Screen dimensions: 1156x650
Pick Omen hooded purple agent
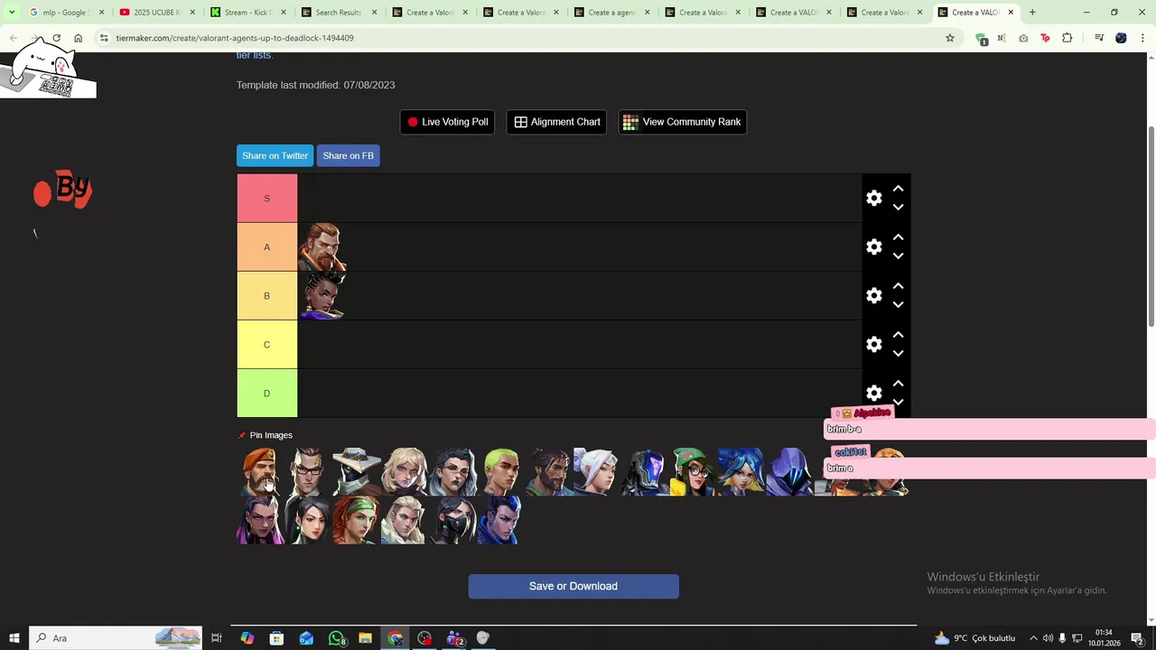[788, 471]
